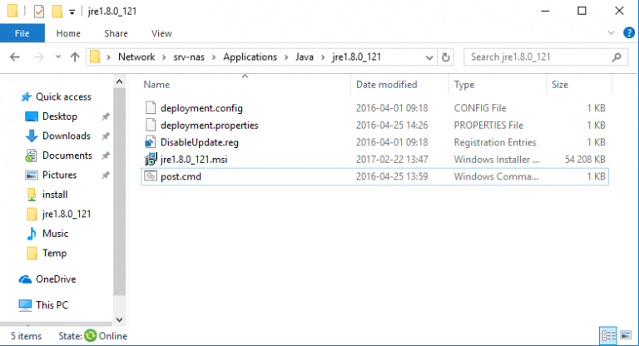Click the Search jre1.8.0_121 box
639x346 pixels.
point(539,57)
